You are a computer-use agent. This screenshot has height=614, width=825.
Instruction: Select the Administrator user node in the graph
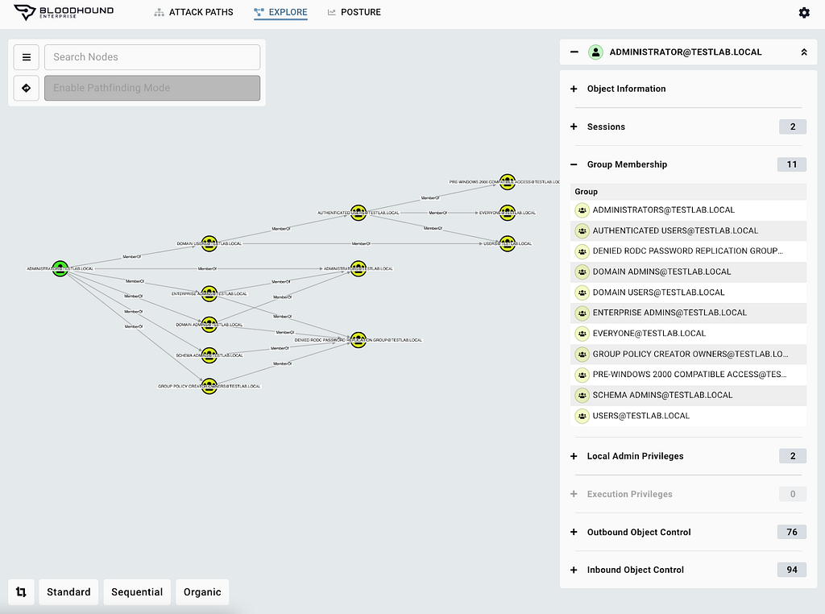[x=60, y=268]
